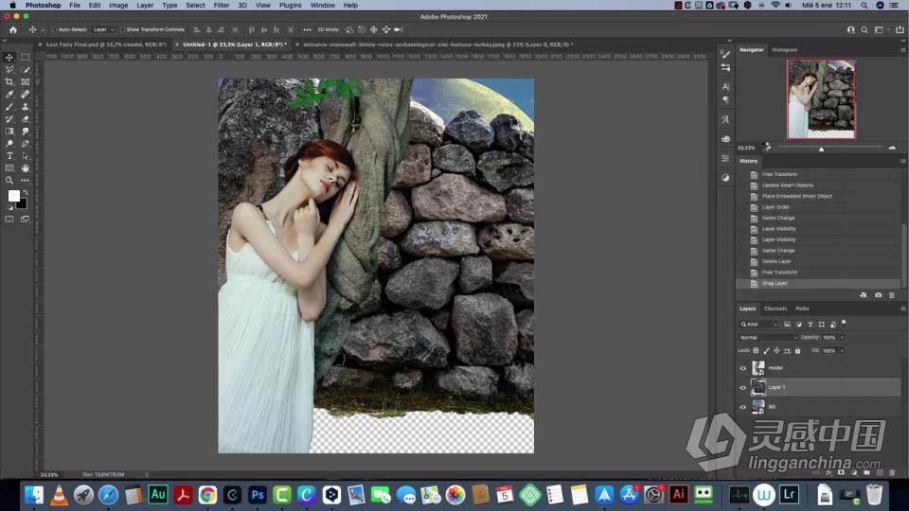Click the white foreground color swatch

14,196
